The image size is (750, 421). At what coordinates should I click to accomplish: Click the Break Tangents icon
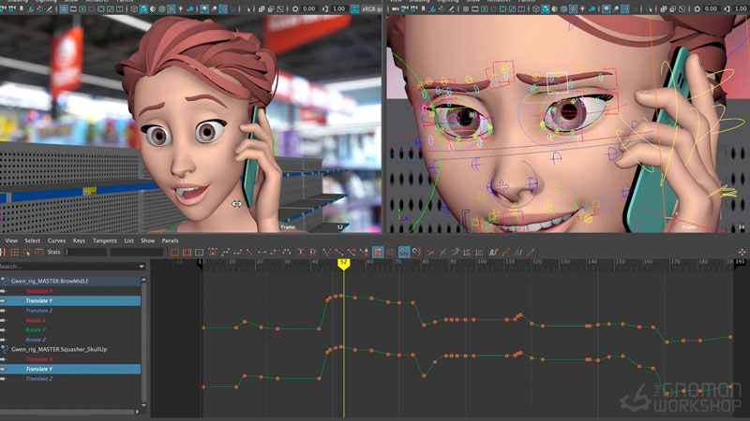click(x=326, y=252)
